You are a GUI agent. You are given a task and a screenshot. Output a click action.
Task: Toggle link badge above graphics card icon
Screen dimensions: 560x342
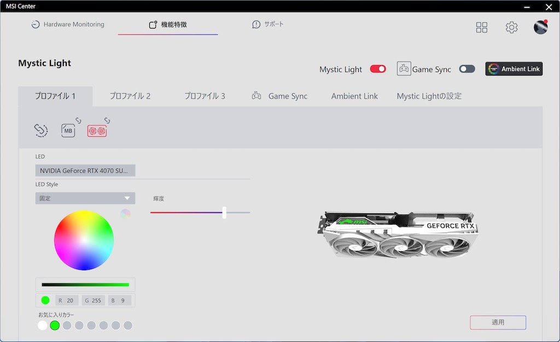click(107, 120)
